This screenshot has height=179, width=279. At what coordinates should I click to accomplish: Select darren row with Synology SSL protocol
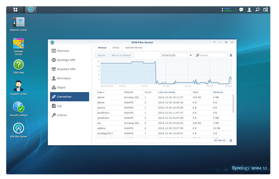point(164,98)
